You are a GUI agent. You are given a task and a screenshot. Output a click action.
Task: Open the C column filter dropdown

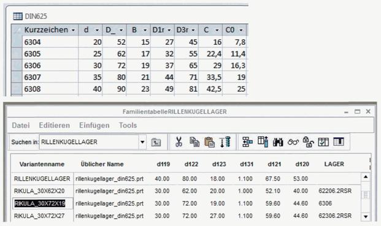click(x=217, y=30)
